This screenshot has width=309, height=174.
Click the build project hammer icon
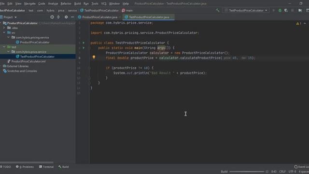[x=218, y=10]
